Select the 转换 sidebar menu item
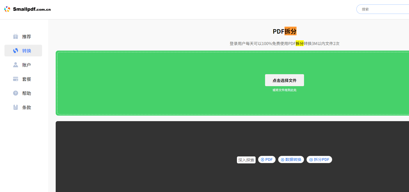 pos(27,51)
